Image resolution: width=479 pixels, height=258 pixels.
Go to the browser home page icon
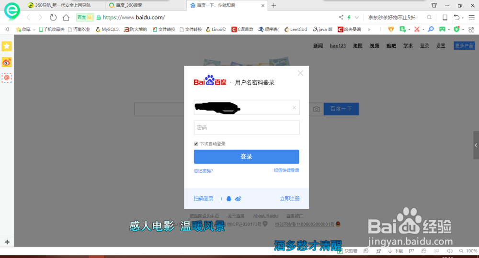click(66, 17)
